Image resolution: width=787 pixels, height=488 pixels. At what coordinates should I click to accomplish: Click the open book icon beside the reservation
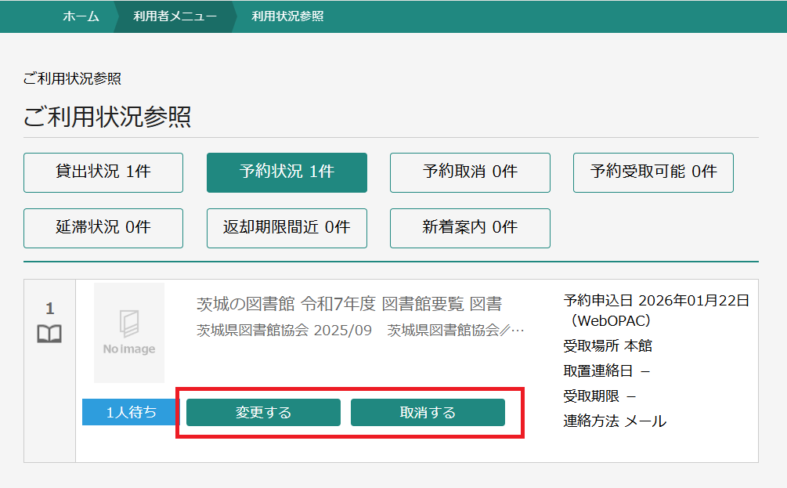(x=49, y=334)
